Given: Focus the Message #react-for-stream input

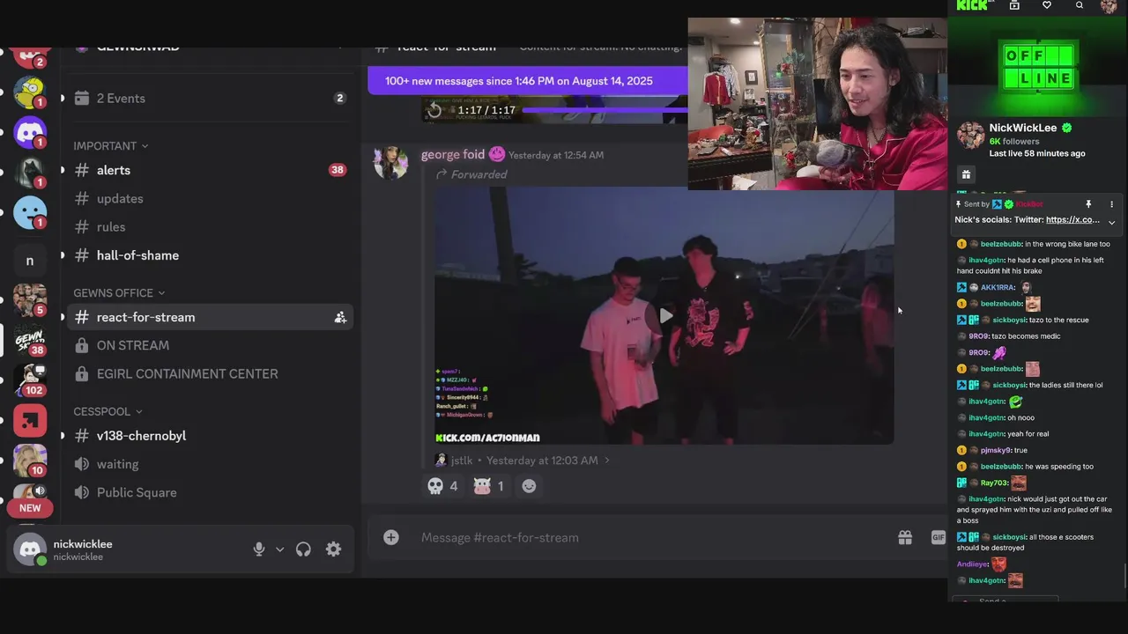Looking at the screenshot, I should coord(652,538).
